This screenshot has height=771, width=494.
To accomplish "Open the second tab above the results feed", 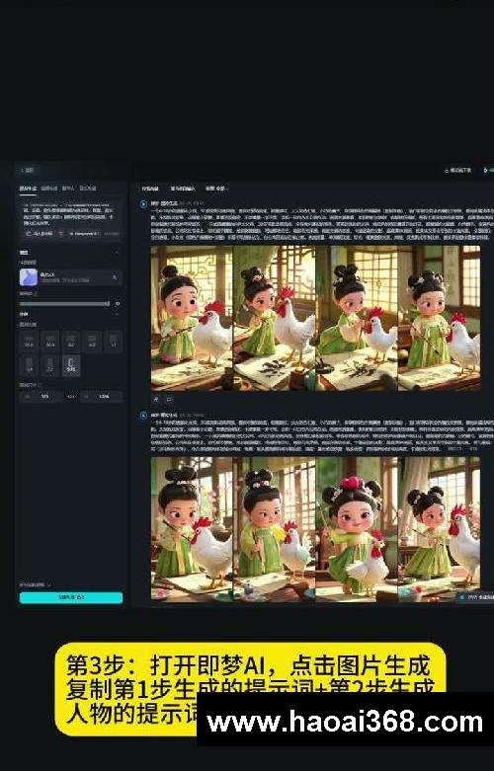I will (183, 189).
